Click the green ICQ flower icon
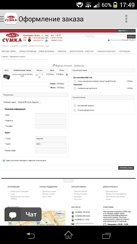 [29, 40]
